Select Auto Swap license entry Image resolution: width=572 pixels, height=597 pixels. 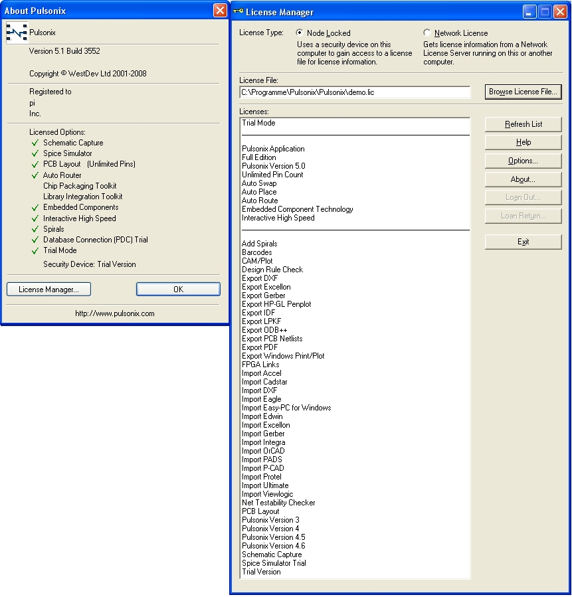(259, 183)
